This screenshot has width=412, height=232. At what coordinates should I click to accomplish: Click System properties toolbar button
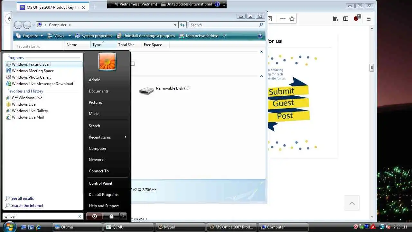tap(94, 36)
